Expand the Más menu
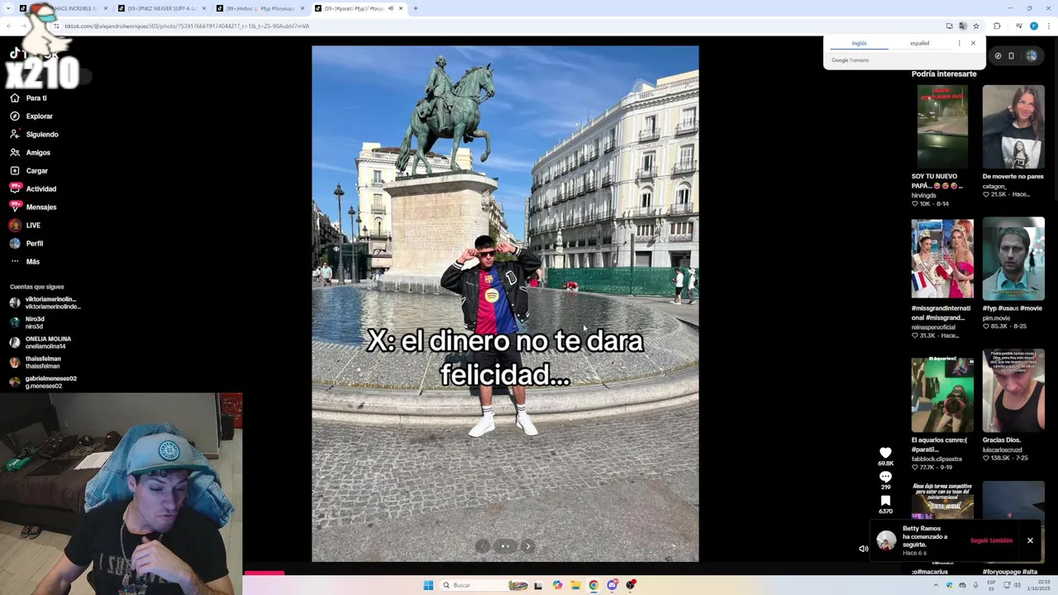This screenshot has width=1058, height=595. pyautogui.click(x=25, y=261)
